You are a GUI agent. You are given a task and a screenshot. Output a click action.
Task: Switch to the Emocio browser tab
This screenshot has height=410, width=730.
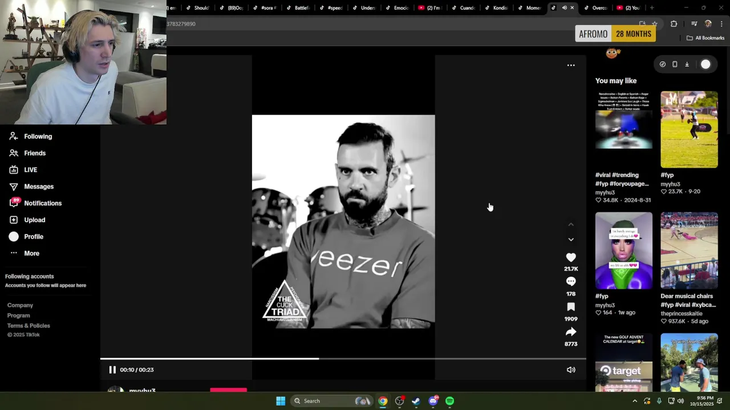click(x=397, y=8)
